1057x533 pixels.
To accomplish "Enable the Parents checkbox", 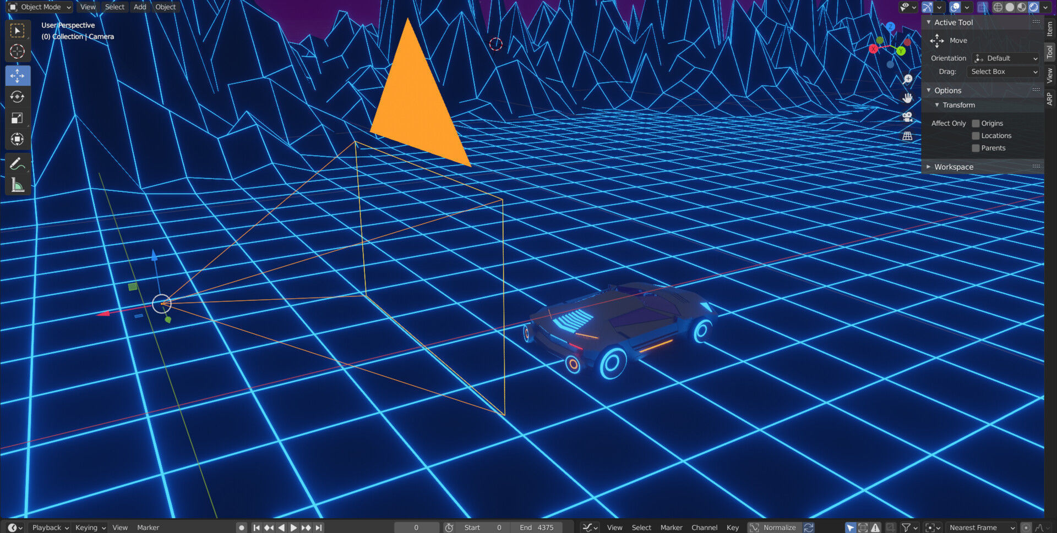I will pos(975,147).
